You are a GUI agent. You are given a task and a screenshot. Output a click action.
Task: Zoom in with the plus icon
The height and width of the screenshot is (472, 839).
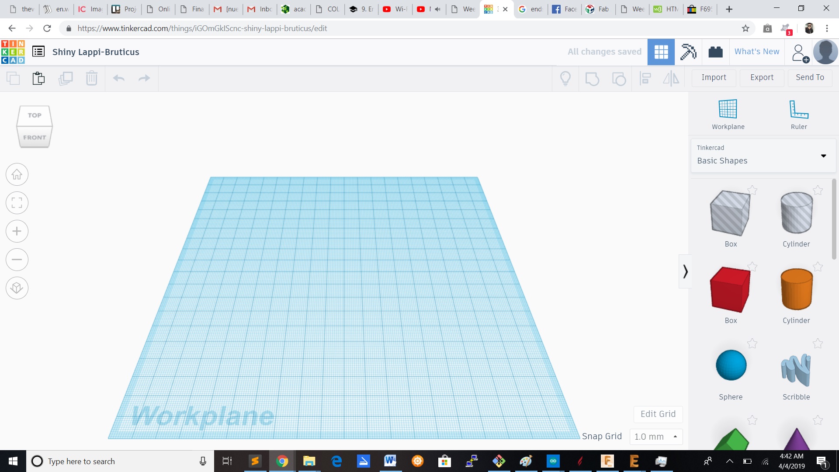pyautogui.click(x=17, y=231)
